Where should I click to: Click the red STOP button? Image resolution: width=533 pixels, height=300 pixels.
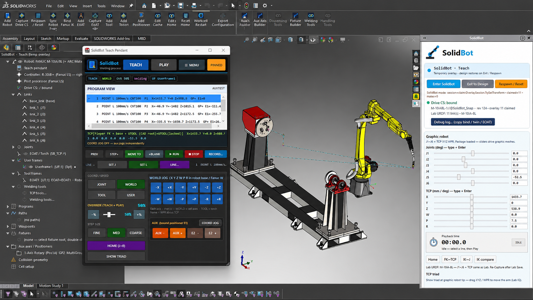(194, 154)
